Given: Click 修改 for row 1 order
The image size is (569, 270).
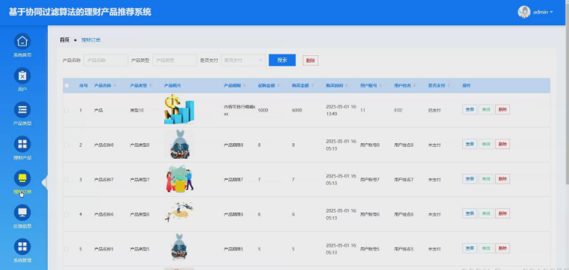Looking at the screenshot, I should (x=486, y=110).
